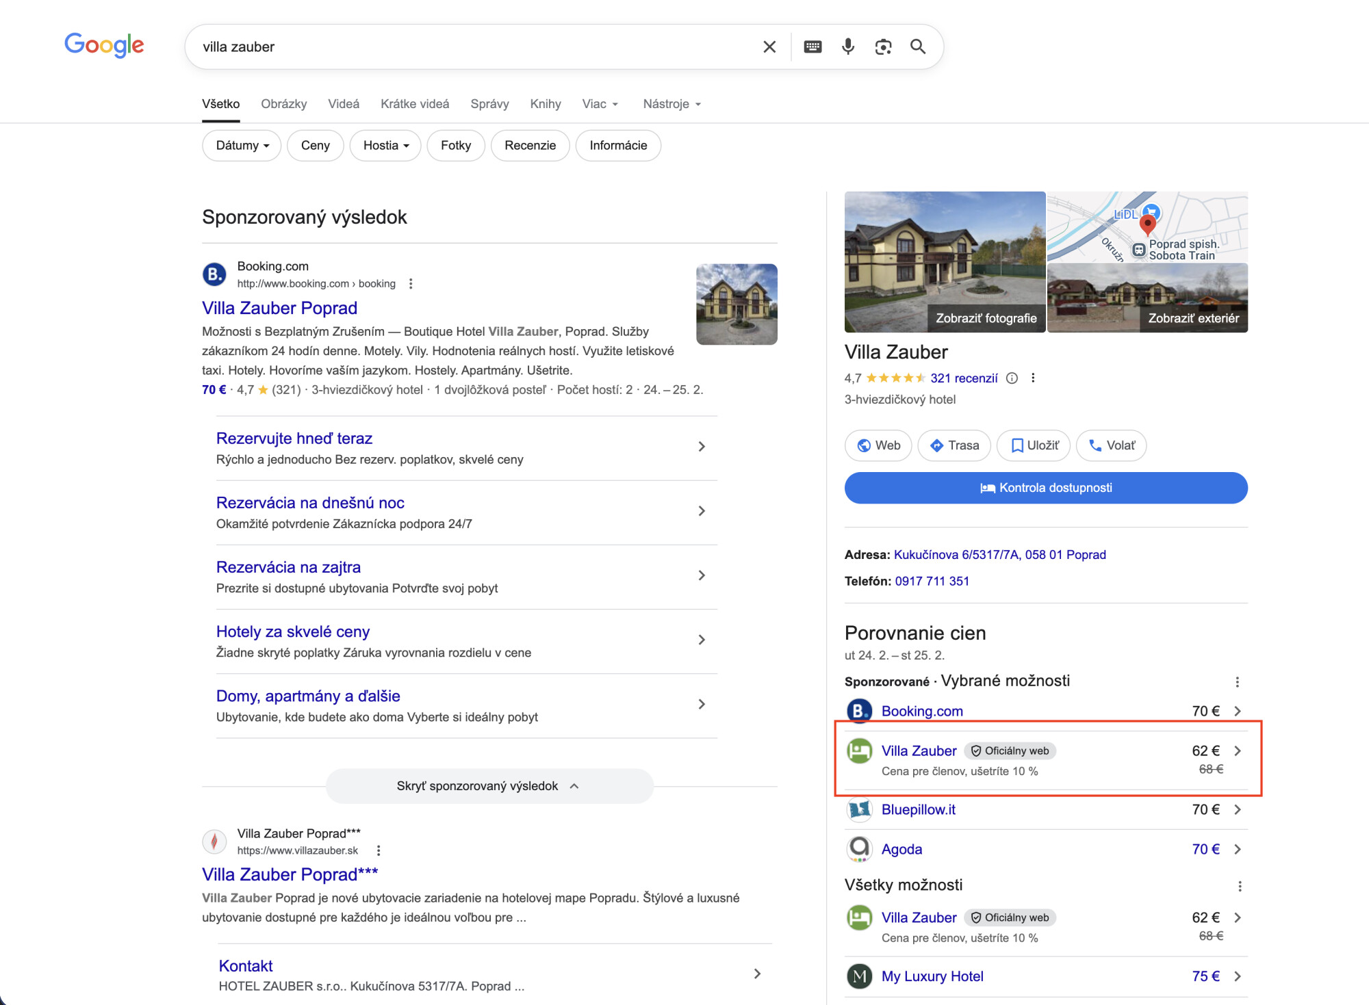This screenshot has height=1005, width=1369.
Task: Open the Hostia filter dropdown
Action: (385, 145)
